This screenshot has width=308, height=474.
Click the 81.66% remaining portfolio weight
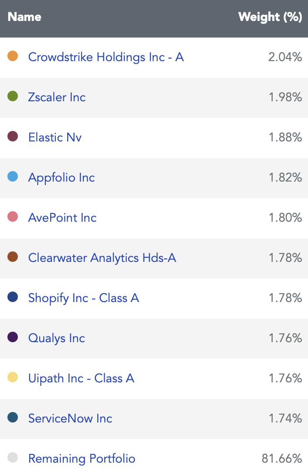tap(282, 459)
